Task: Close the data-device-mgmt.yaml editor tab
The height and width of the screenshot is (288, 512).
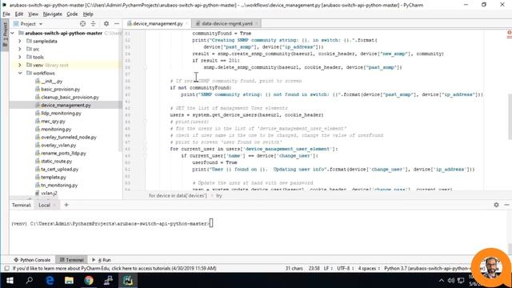Action: (256, 23)
